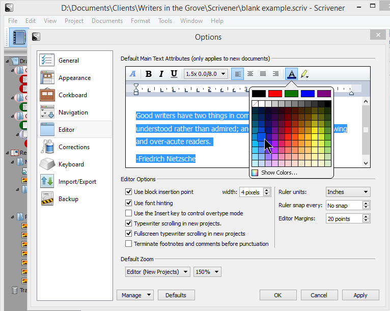Click the Bold formatting icon
This screenshot has width=390, height=311.
(149, 74)
